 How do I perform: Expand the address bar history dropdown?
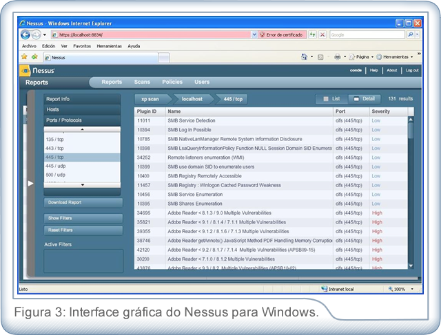point(254,35)
